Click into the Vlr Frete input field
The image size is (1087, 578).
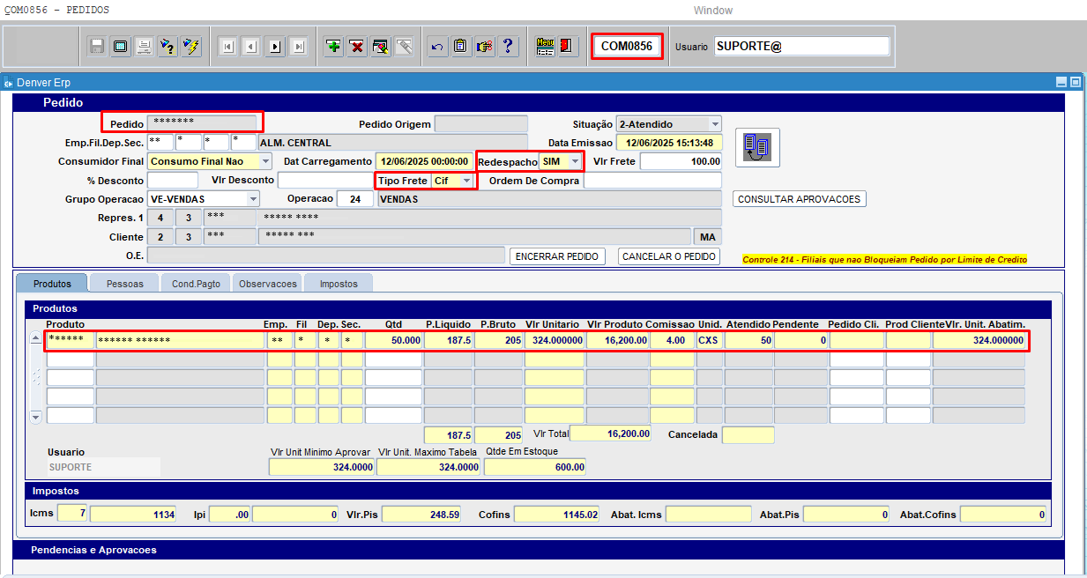(681, 161)
